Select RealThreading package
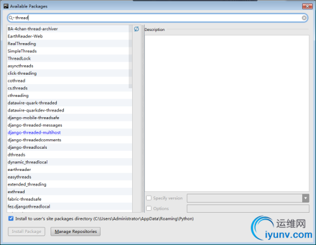The image size is (316, 245). coord(70,44)
